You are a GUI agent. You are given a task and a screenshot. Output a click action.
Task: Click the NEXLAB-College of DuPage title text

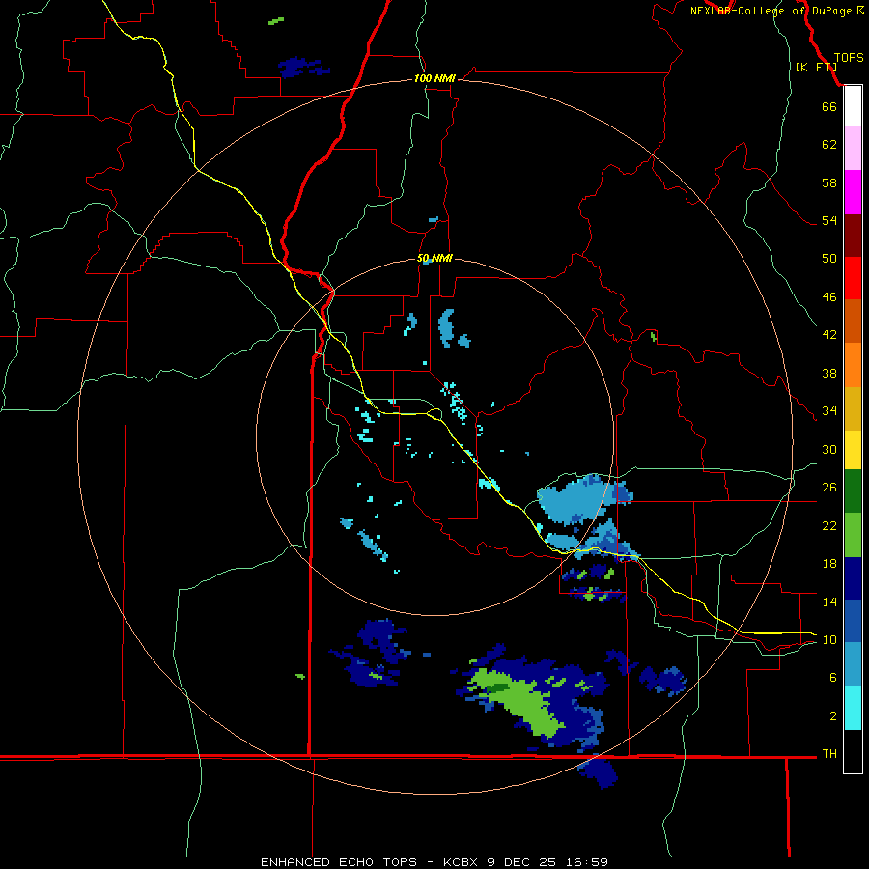click(x=771, y=11)
